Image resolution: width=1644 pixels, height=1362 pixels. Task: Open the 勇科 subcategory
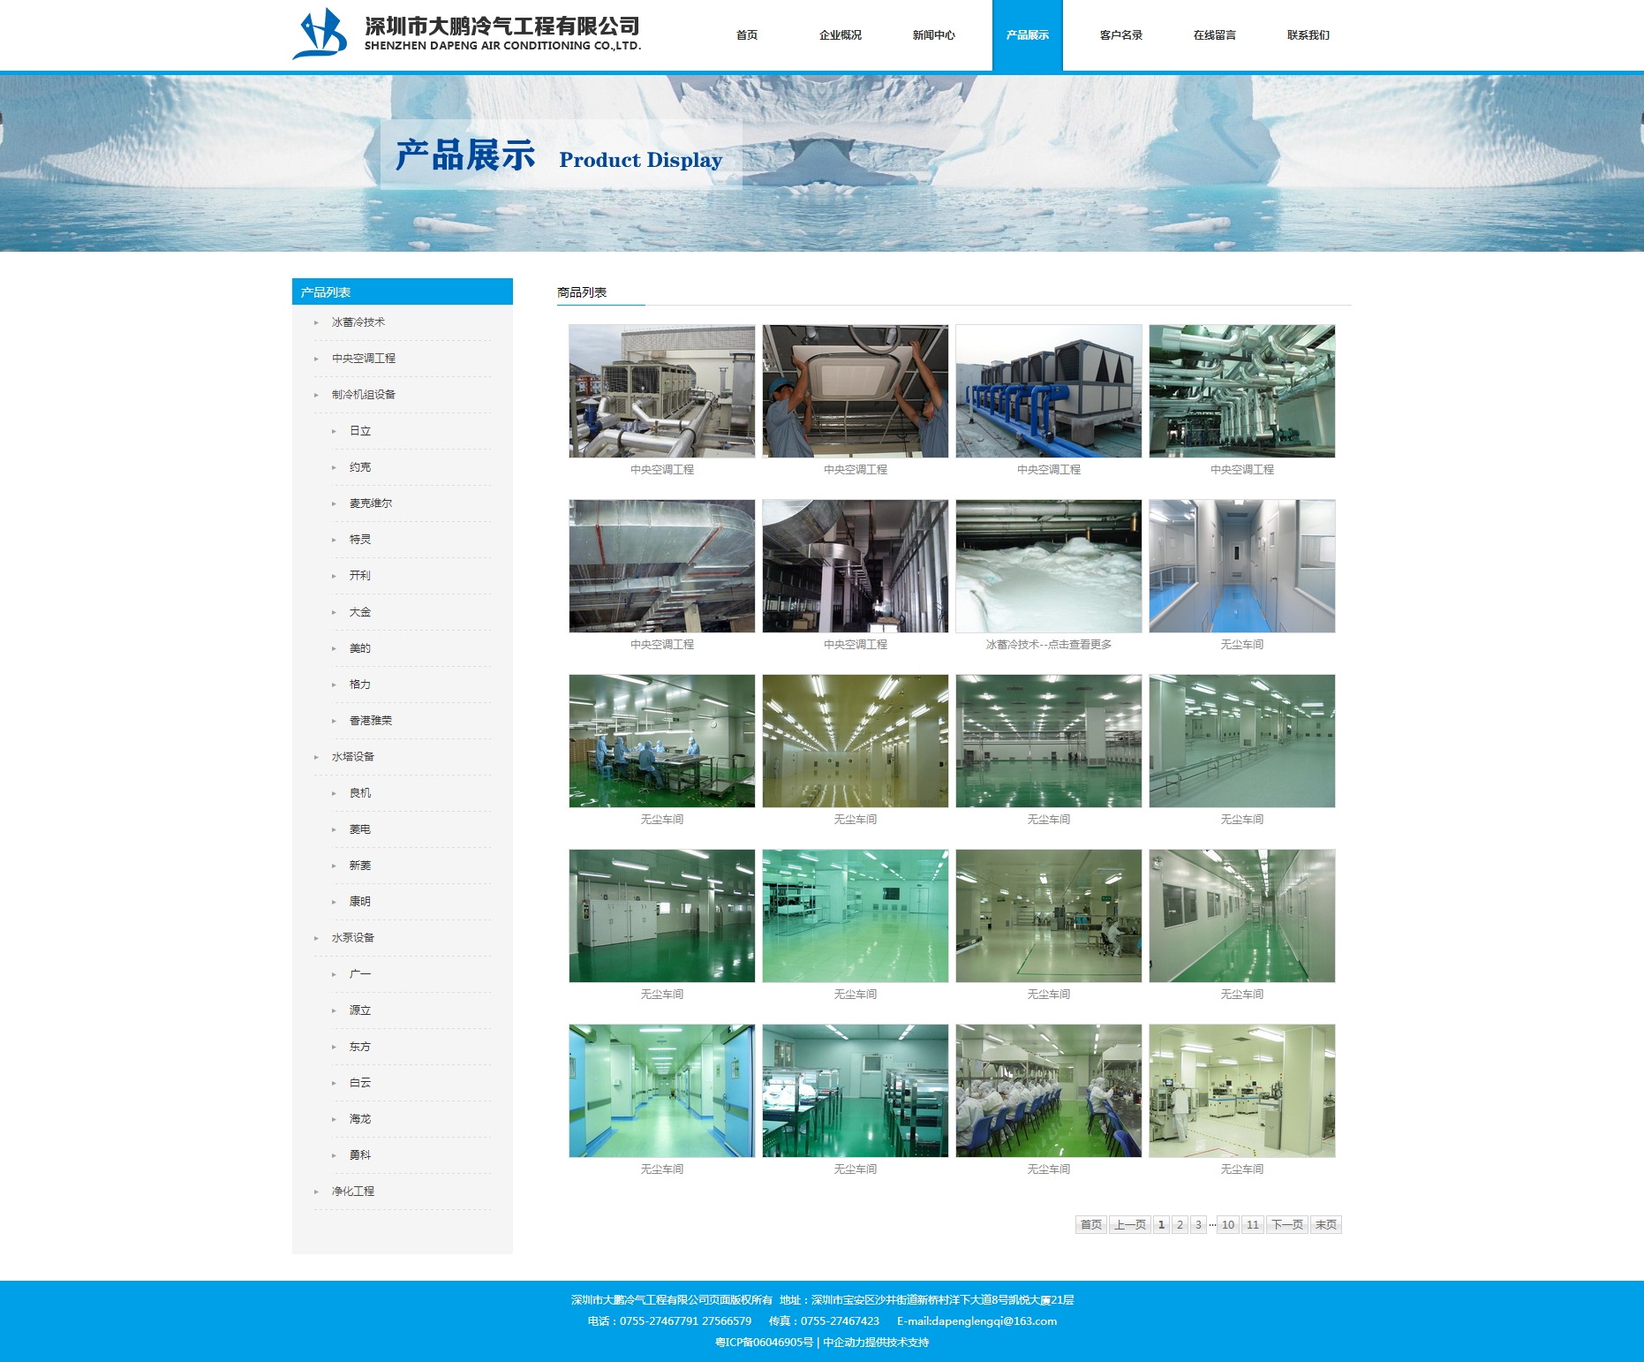(x=360, y=1155)
